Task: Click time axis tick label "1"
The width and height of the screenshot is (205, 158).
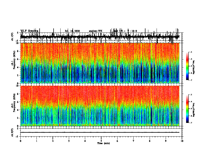Action: (36, 141)
